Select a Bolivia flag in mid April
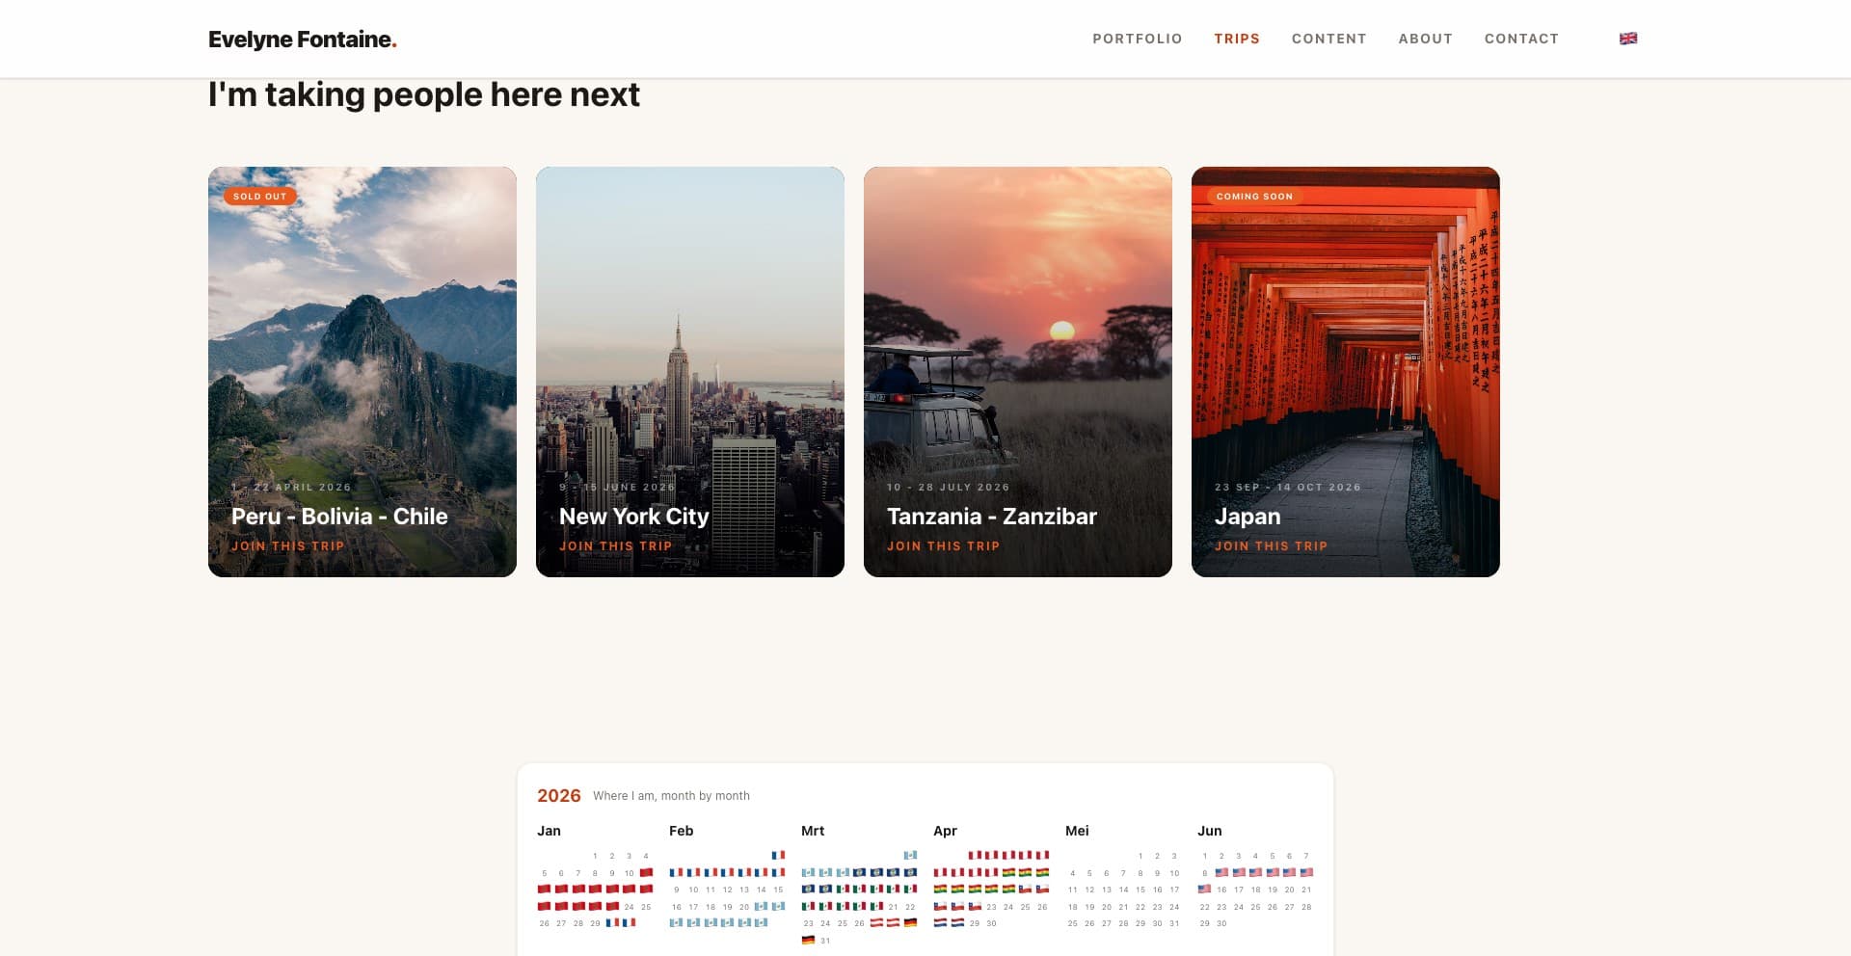Screen dimensions: 1851x956 click(972, 889)
